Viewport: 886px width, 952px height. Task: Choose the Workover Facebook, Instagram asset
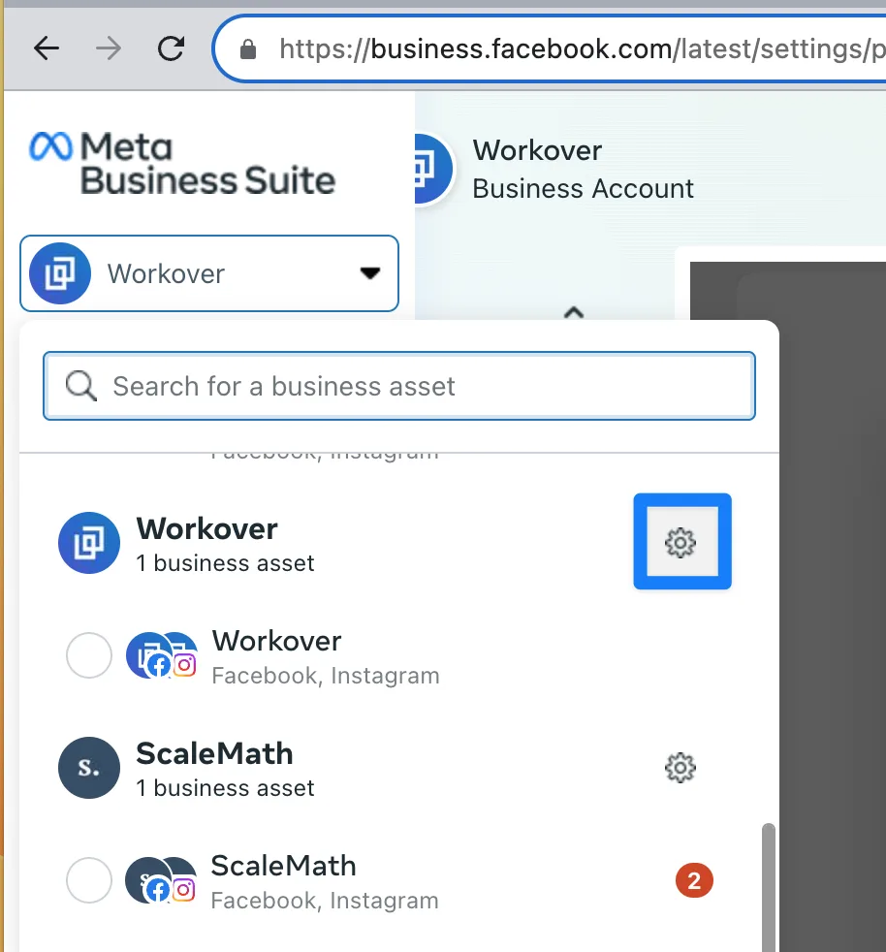(x=276, y=656)
